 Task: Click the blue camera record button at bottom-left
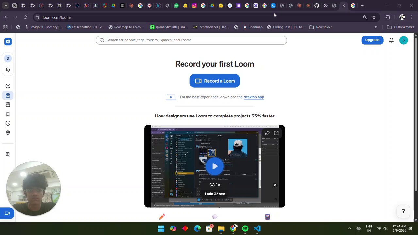pyautogui.click(x=7, y=213)
